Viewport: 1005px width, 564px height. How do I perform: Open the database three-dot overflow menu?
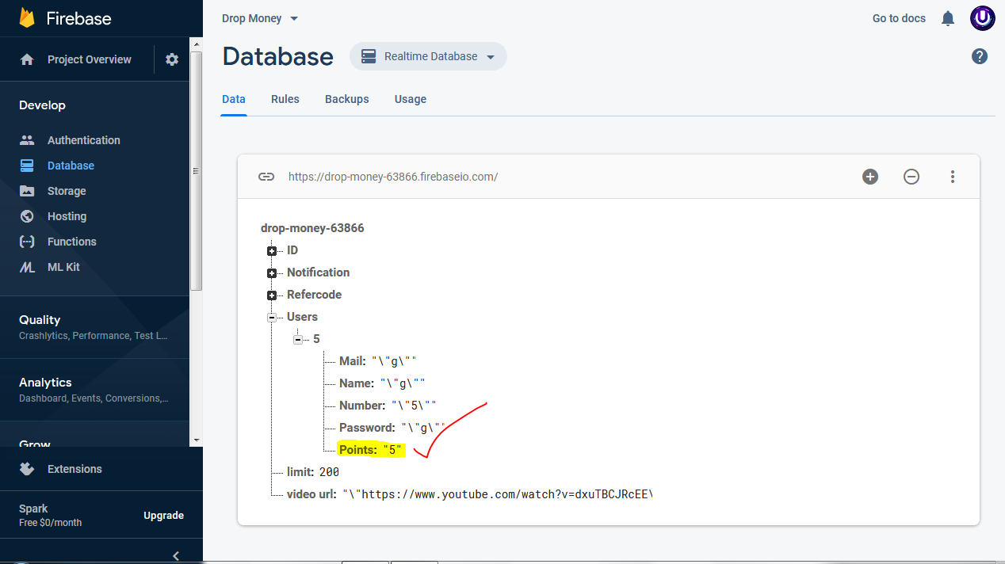[x=953, y=177]
